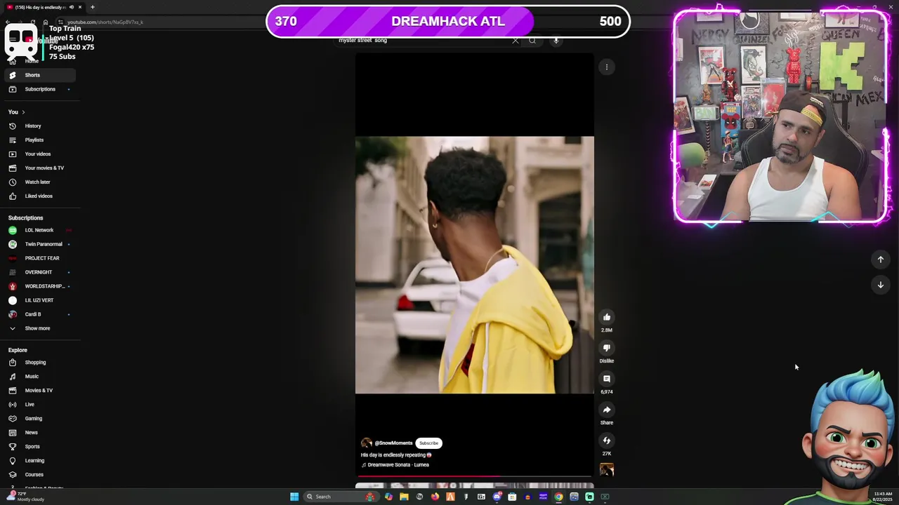Open Watch later list
899x505 pixels.
click(x=41, y=182)
